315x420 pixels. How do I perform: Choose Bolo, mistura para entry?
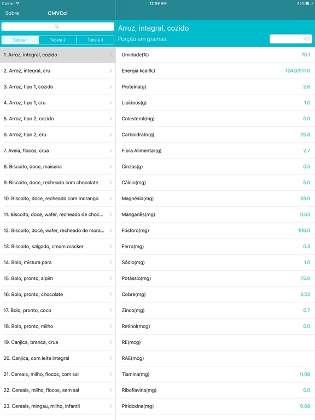[x=57, y=262]
